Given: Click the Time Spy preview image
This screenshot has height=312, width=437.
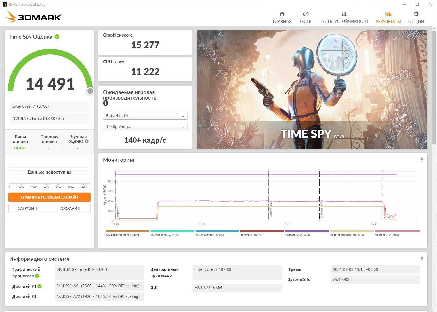Looking at the screenshot, I should (312, 90).
